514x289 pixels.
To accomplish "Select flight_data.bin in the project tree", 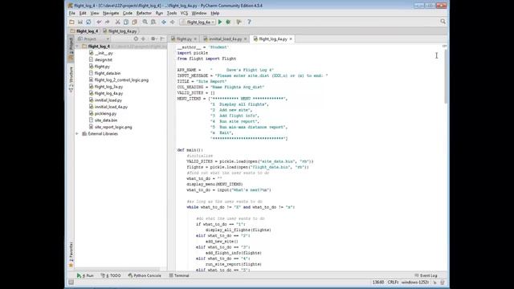I will [x=107, y=73].
